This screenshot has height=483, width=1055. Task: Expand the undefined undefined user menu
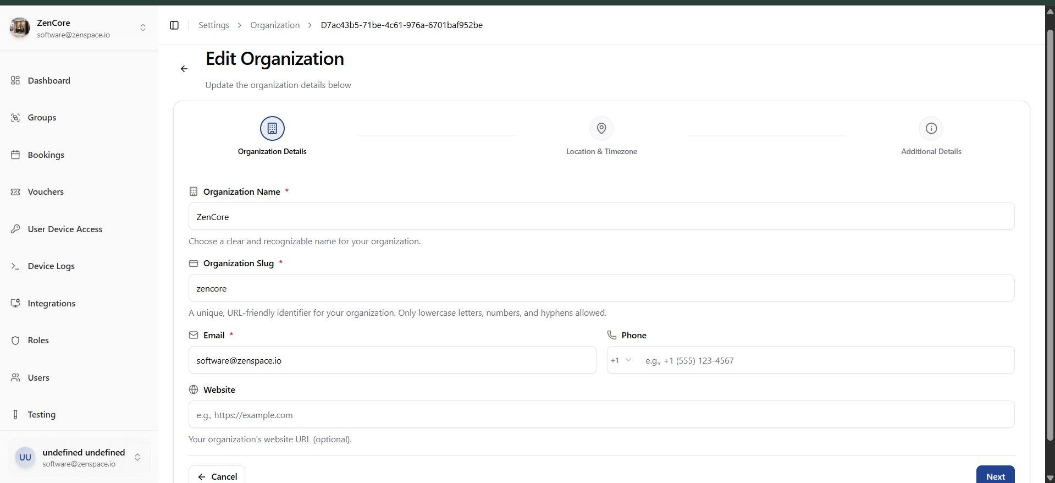[x=137, y=457]
